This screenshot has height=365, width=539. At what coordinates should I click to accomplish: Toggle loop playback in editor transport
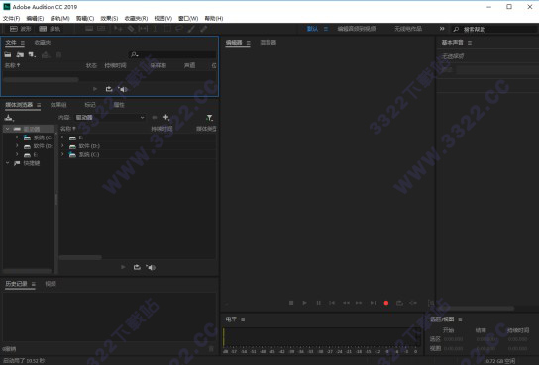click(399, 303)
